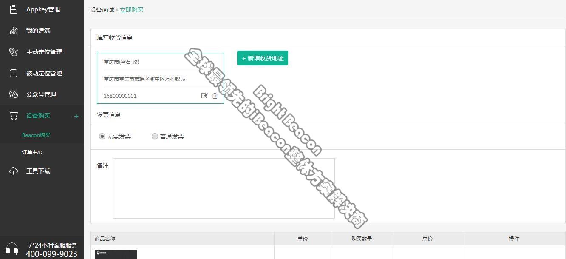Image resolution: width=566 pixels, height=259 pixels.
Task: Click the Appkey管理 clipboard icon
Action: (14, 9)
